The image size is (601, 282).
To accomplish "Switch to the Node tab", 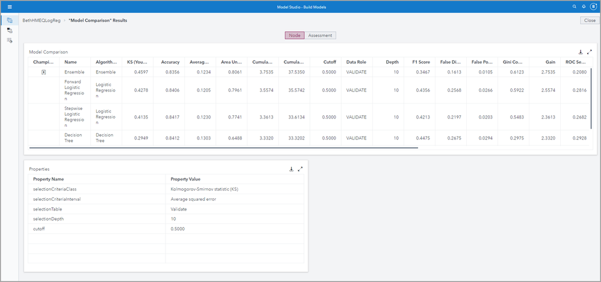I will coord(295,35).
